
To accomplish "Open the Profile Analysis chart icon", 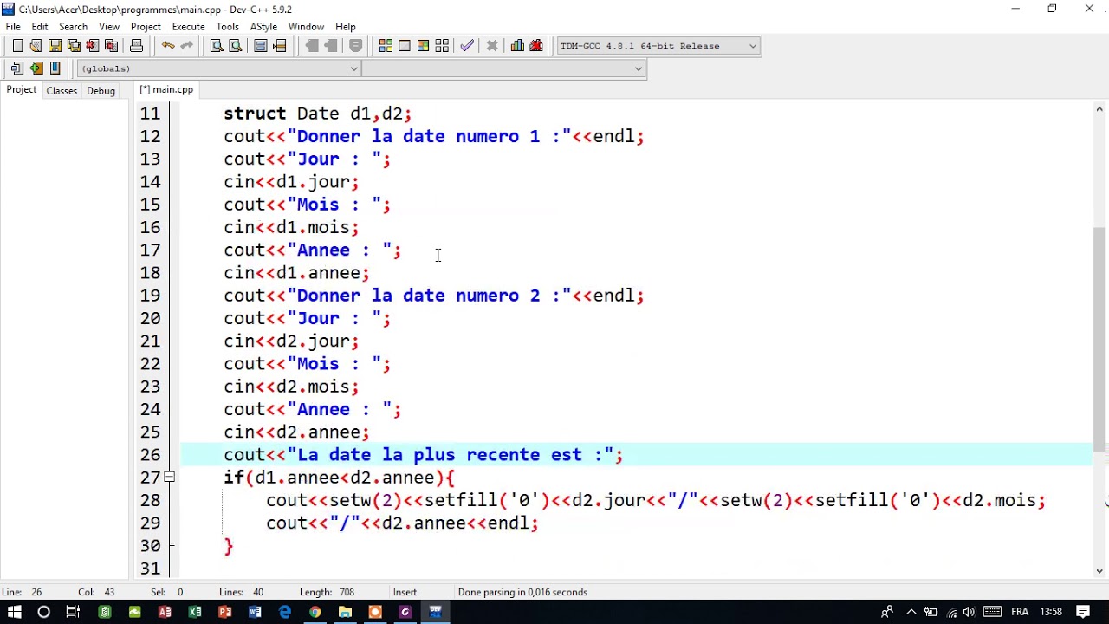I will click(517, 46).
